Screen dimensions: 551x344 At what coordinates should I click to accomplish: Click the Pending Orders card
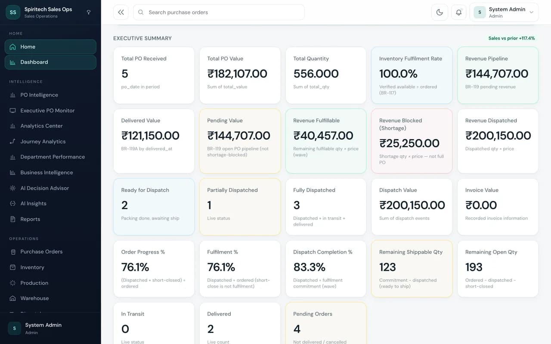coord(326,323)
